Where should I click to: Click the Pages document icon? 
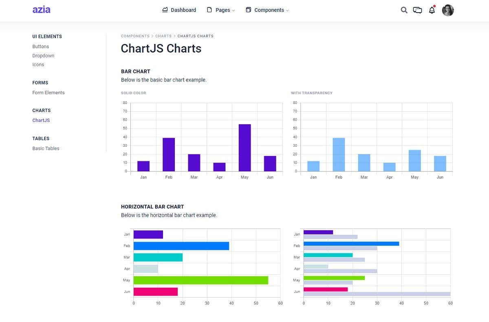coord(209,9)
